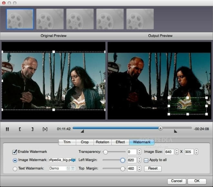
Task: Click watermark bottom-right handle in Output Preview
Action: [x=207, y=114]
